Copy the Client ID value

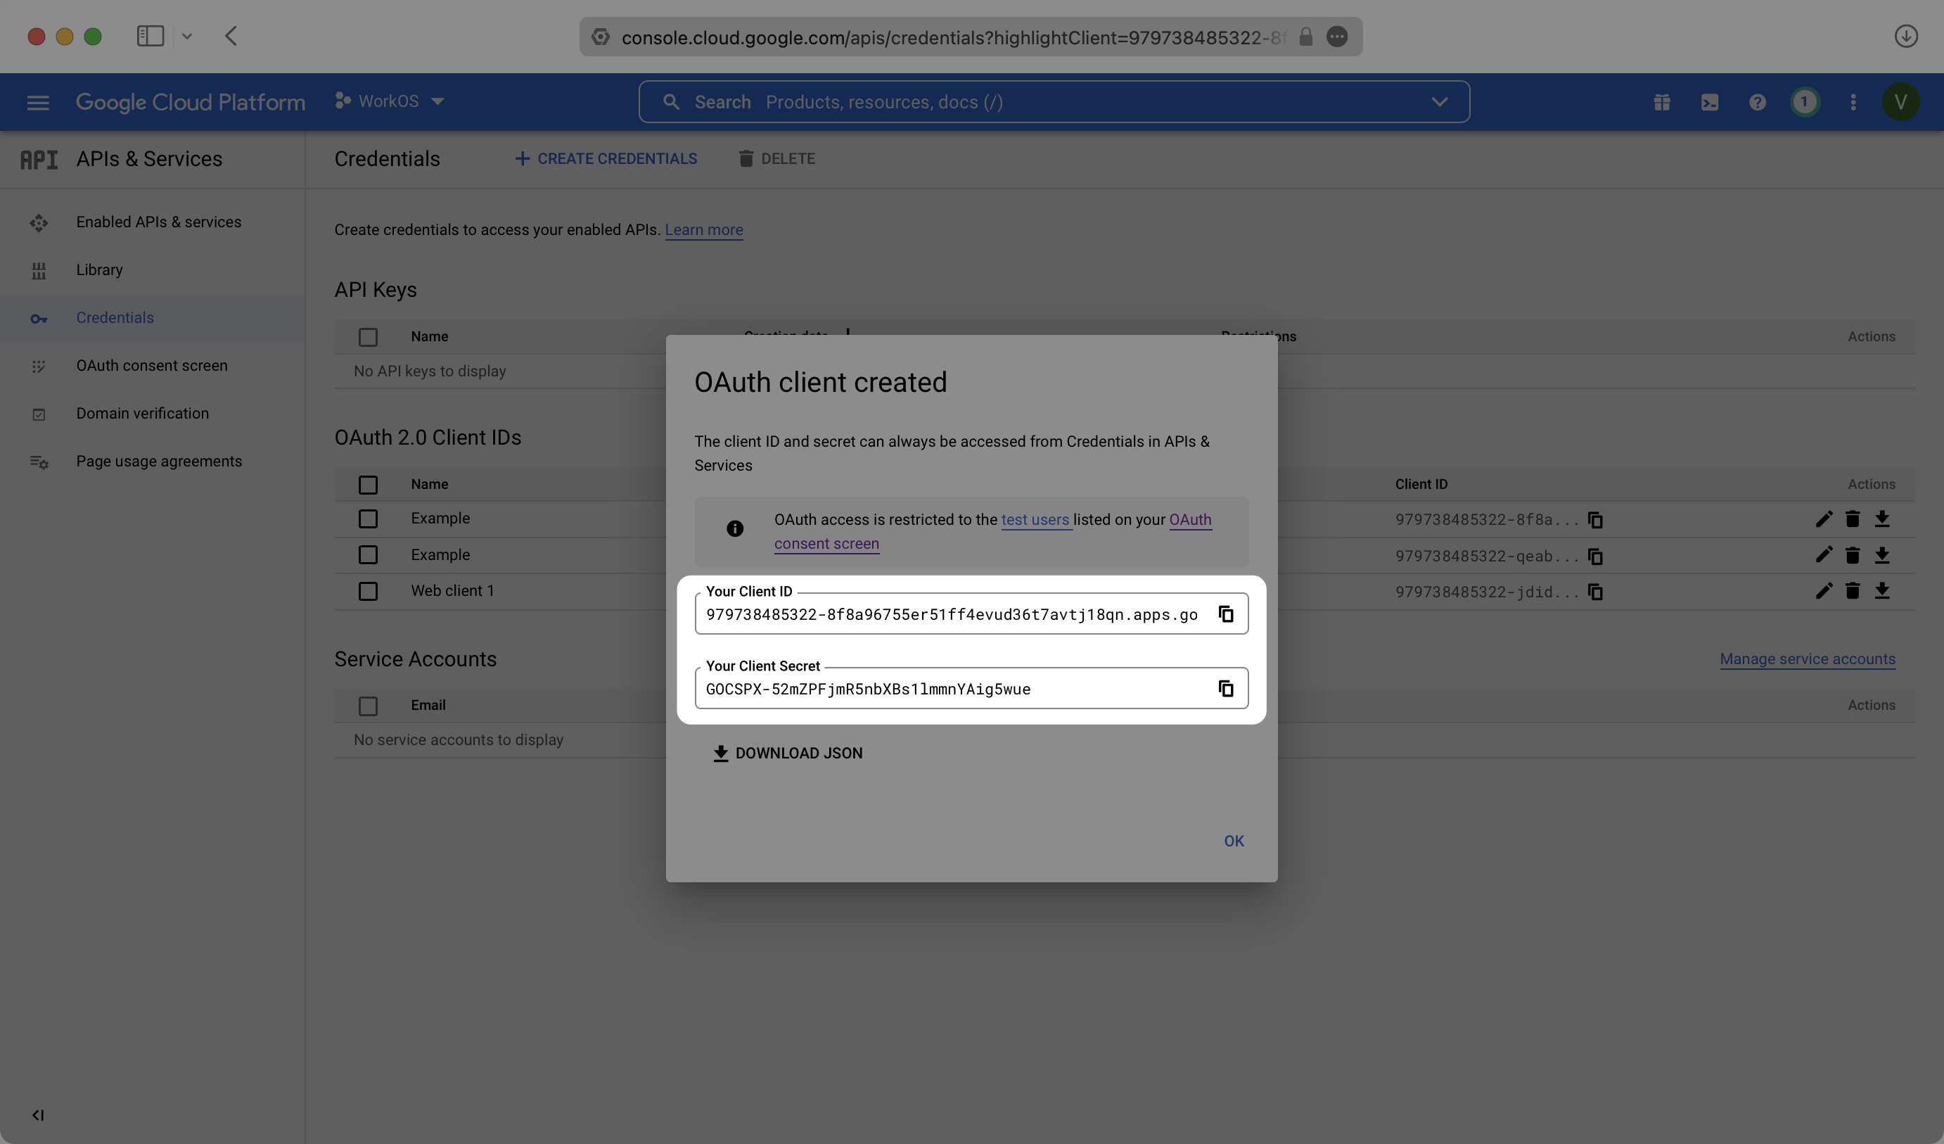click(x=1225, y=614)
